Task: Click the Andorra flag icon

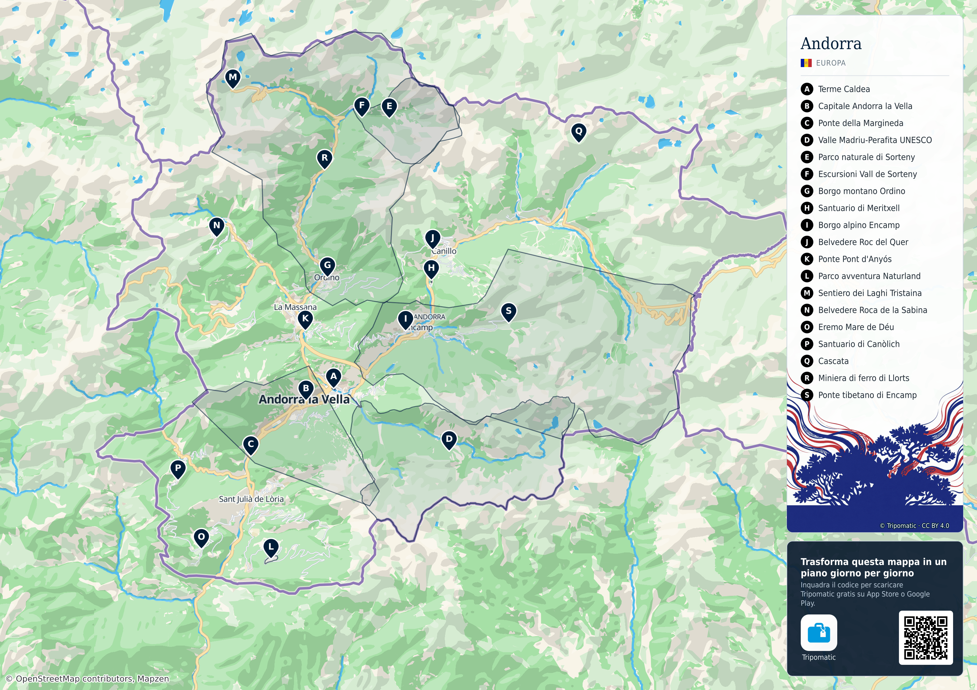Action: coord(806,63)
